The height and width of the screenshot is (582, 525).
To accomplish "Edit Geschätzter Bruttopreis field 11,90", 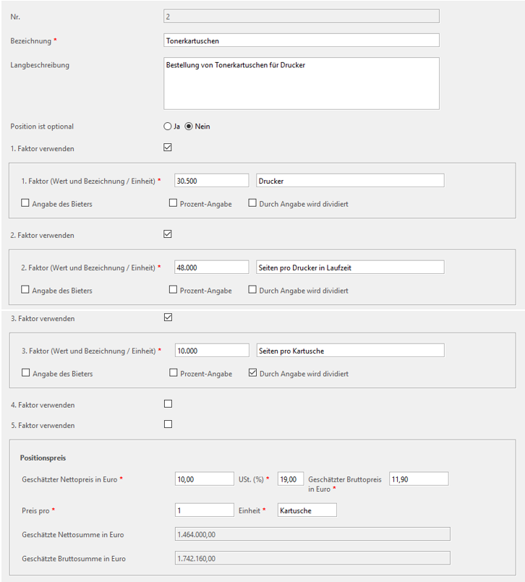I will (x=419, y=479).
